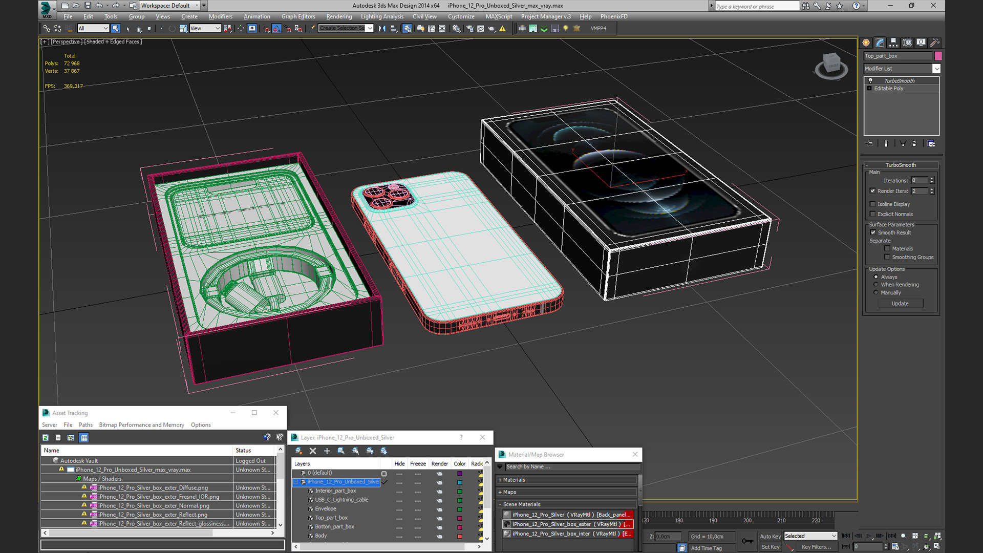Click the Update button in TurboSmooth
The width and height of the screenshot is (983, 553).
tap(900, 304)
